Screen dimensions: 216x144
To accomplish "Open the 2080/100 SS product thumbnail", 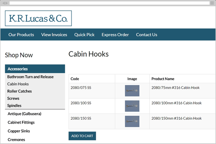I will coord(132,106).
